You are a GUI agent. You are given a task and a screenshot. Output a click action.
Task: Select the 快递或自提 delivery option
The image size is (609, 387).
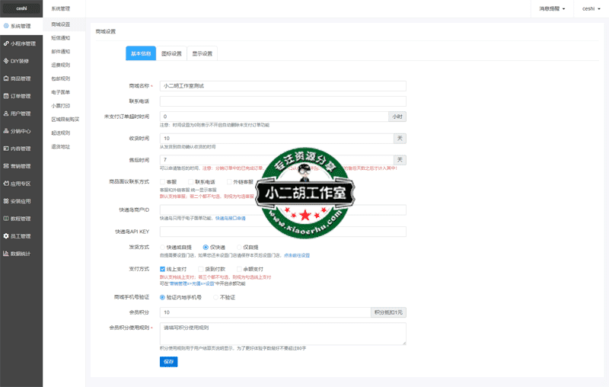click(x=162, y=247)
